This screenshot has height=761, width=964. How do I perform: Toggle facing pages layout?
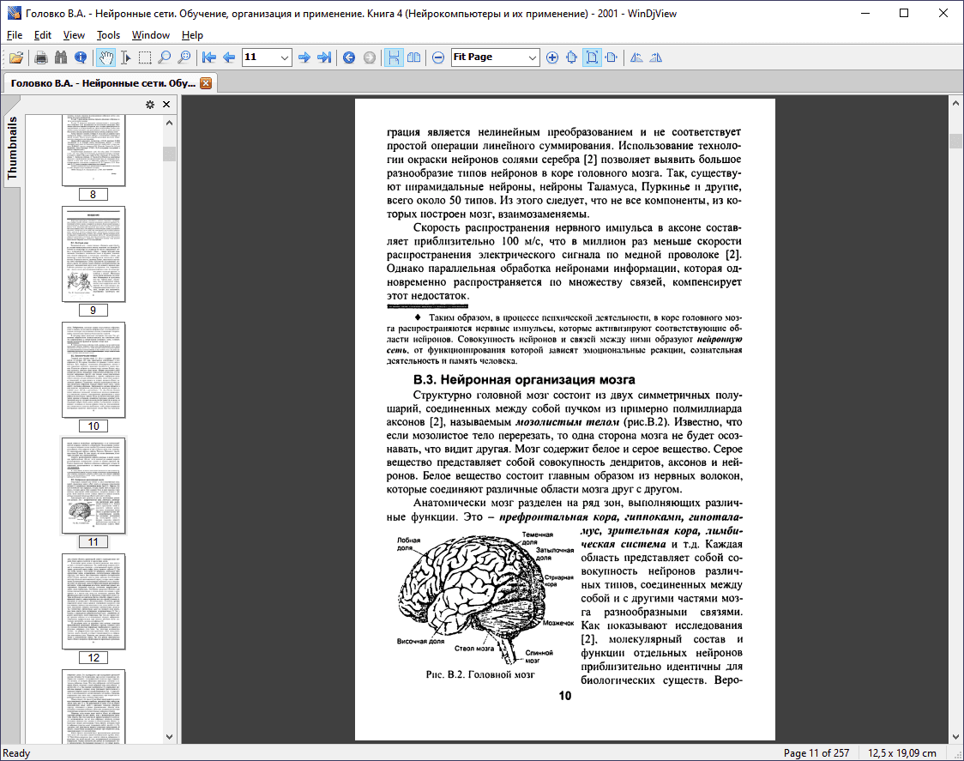[x=413, y=57]
